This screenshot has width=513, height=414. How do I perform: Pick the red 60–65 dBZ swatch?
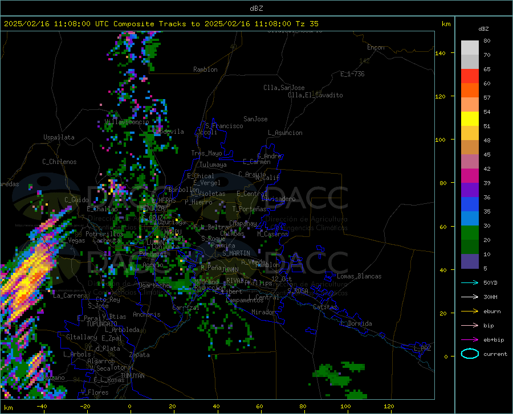tap(470, 76)
